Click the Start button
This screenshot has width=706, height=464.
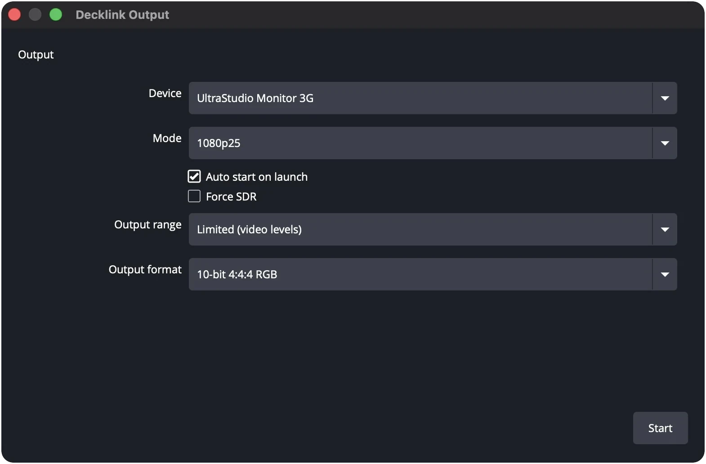660,428
